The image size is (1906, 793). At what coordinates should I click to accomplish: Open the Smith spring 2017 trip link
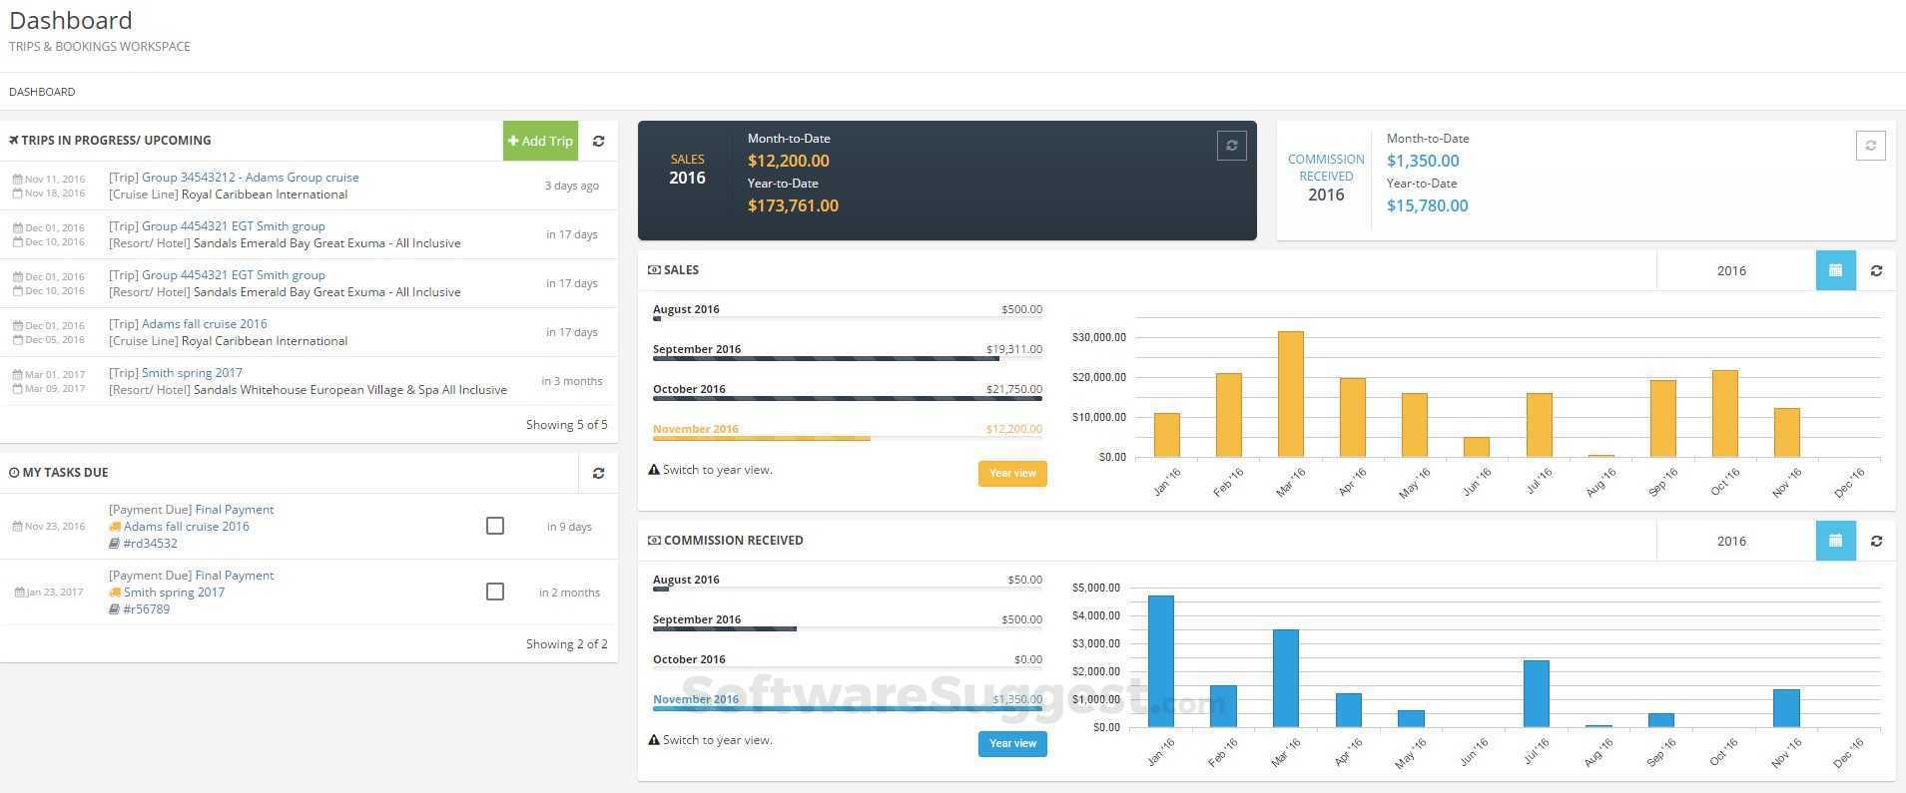pyautogui.click(x=192, y=373)
